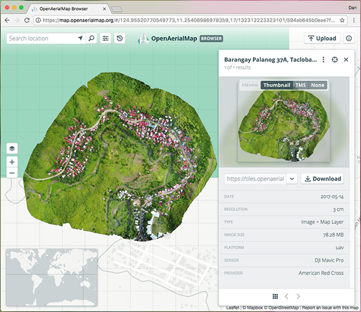Open the map layers selector icon
Image resolution: width=361 pixels, height=312 pixels.
(12, 149)
